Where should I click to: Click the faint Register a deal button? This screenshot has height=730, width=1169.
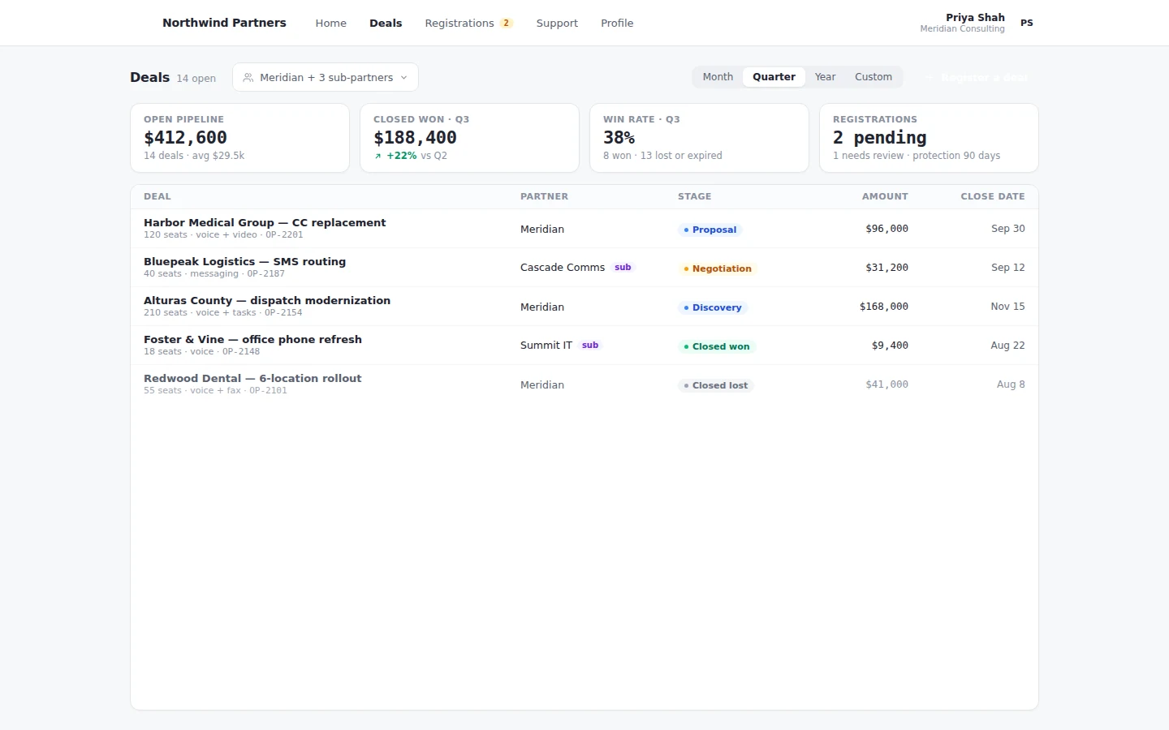click(x=977, y=77)
